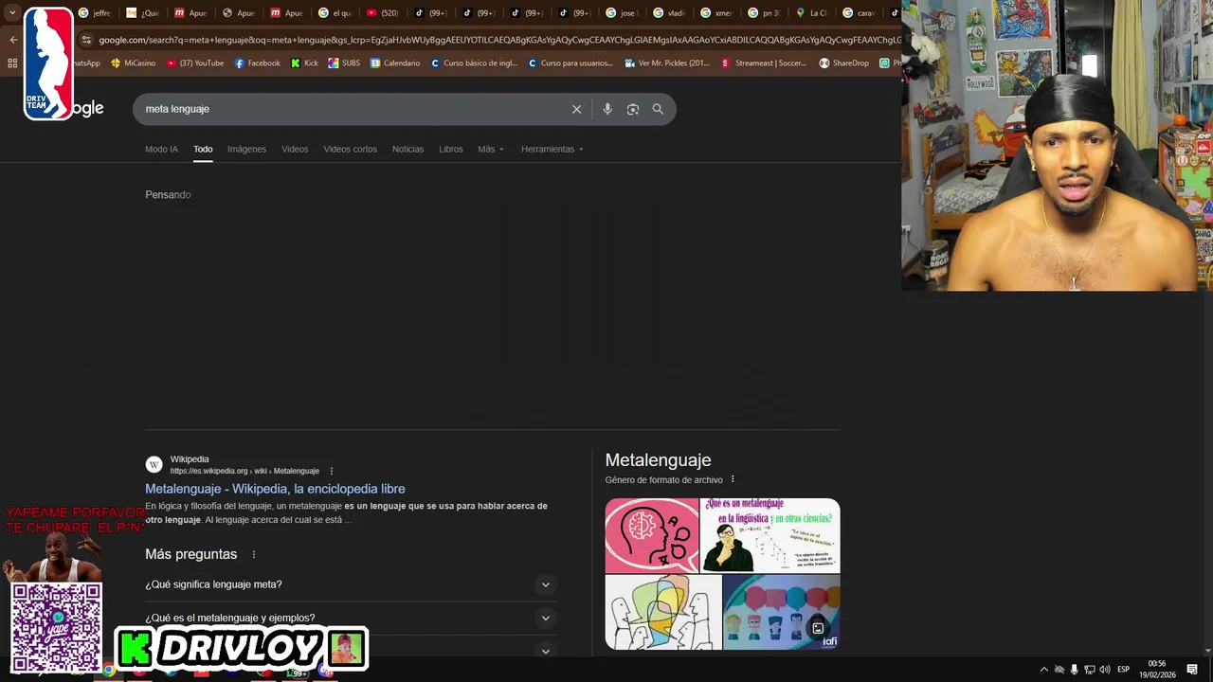This screenshot has width=1213, height=682.
Task: Click the Metalenguaje knowledge panel title
Action: coord(658,460)
